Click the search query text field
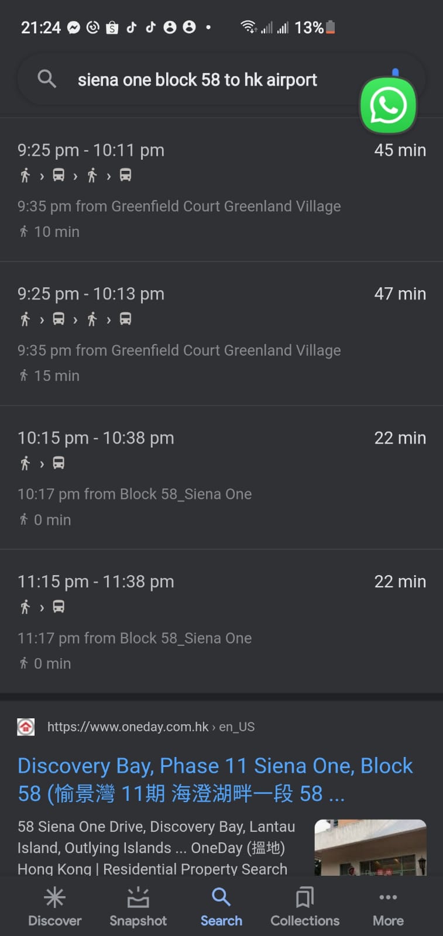The image size is (443, 936). coord(197,80)
